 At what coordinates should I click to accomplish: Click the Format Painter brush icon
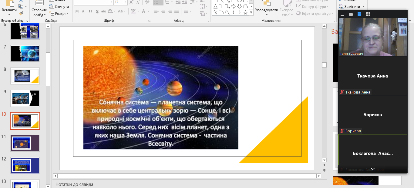tap(21, 13)
